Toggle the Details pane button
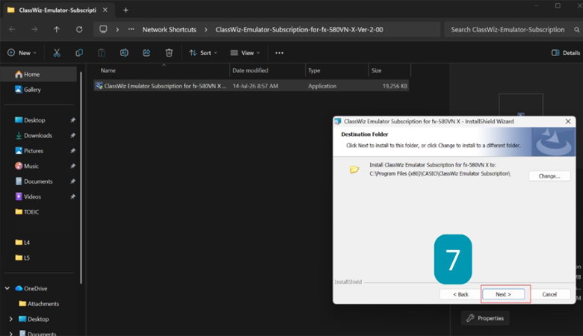Screen dimensions: 583x336 pos(566,53)
